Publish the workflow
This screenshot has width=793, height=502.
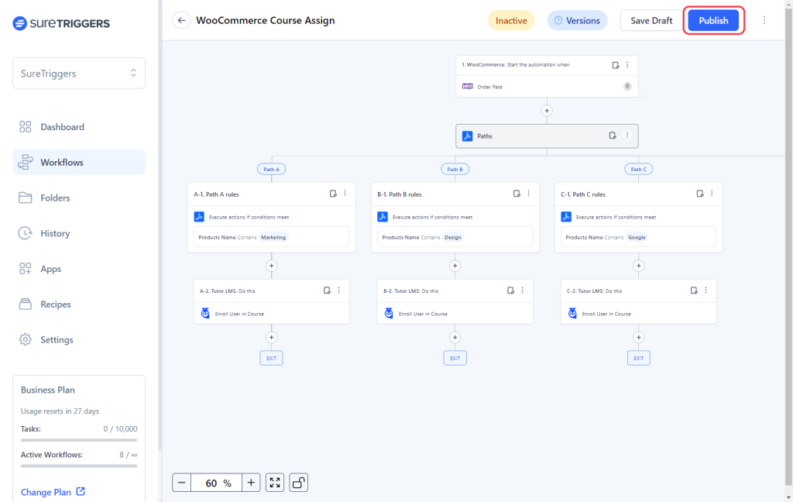tap(713, 21)
